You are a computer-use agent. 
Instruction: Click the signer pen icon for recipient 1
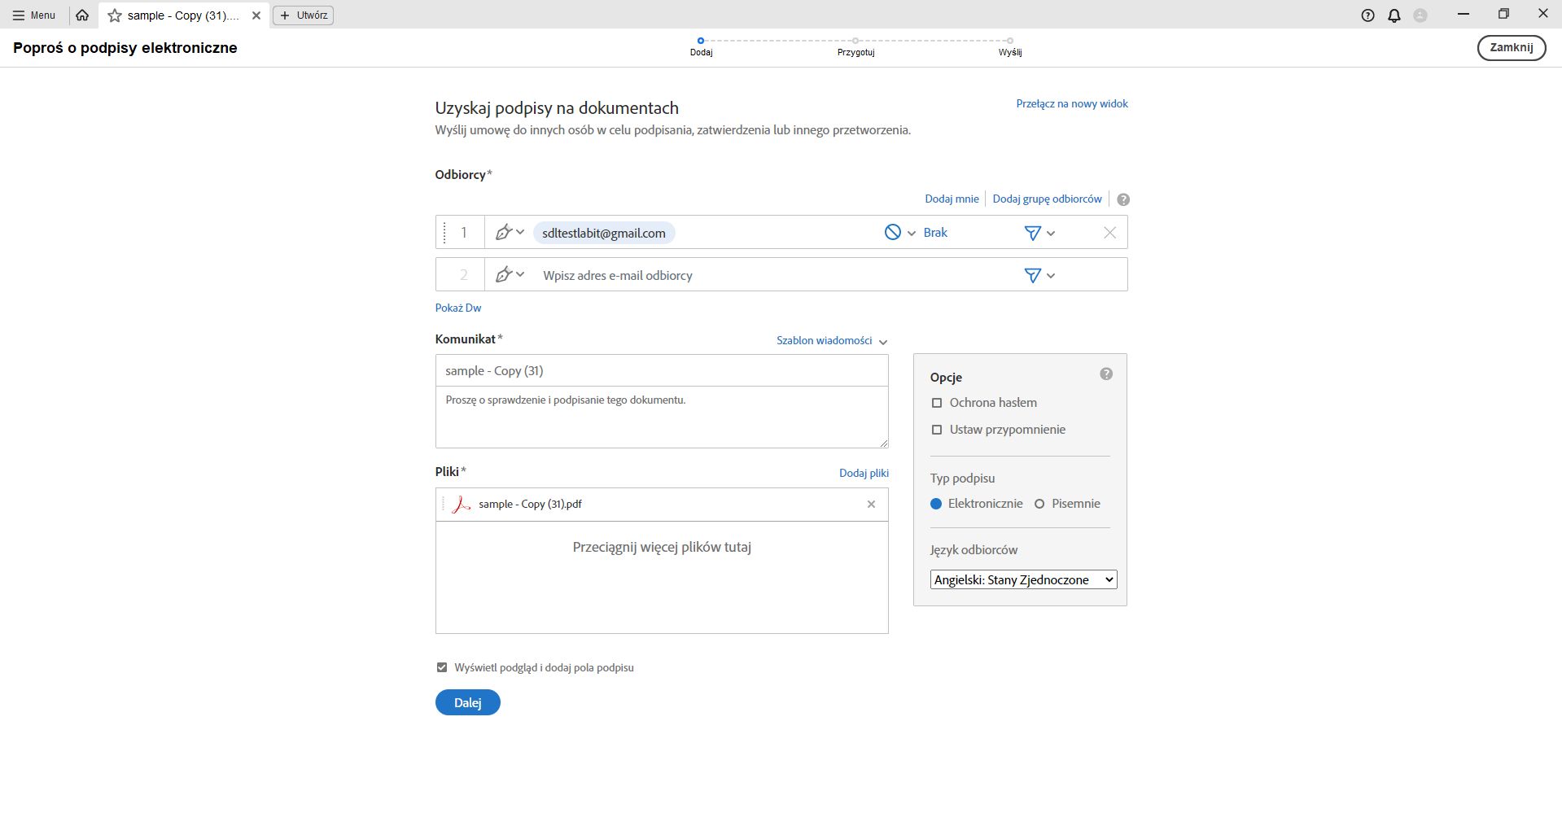[504, 233]
